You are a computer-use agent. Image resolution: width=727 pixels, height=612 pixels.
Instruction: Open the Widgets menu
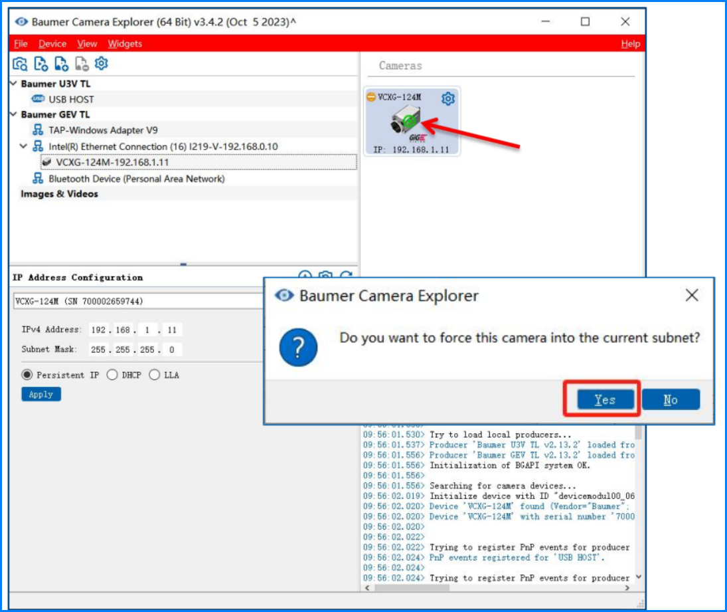pos(125,44)
